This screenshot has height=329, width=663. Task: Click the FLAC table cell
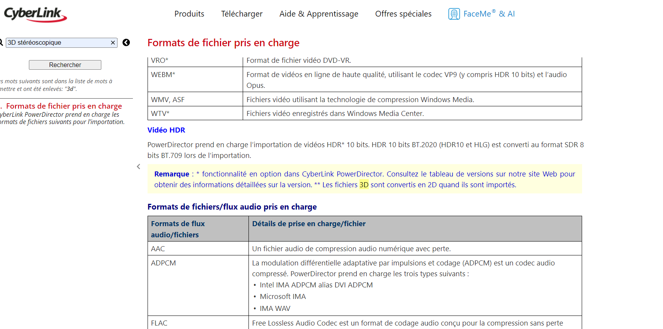198,323
